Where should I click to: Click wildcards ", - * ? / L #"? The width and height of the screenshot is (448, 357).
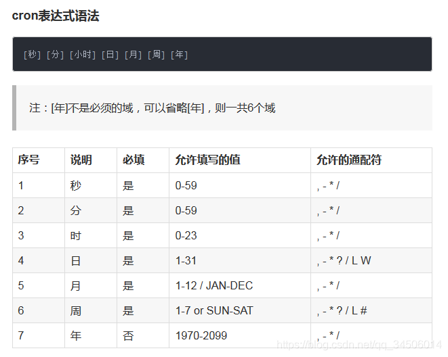coord(342,310)
